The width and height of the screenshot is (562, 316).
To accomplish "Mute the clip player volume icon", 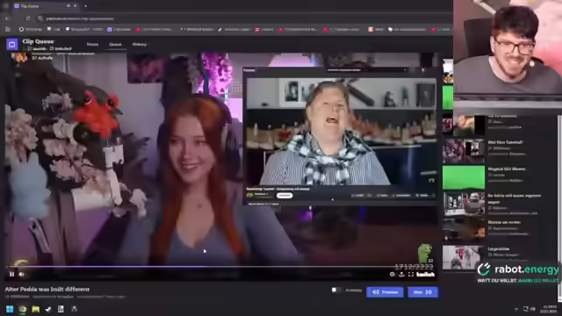I will (x=21, y=274).
